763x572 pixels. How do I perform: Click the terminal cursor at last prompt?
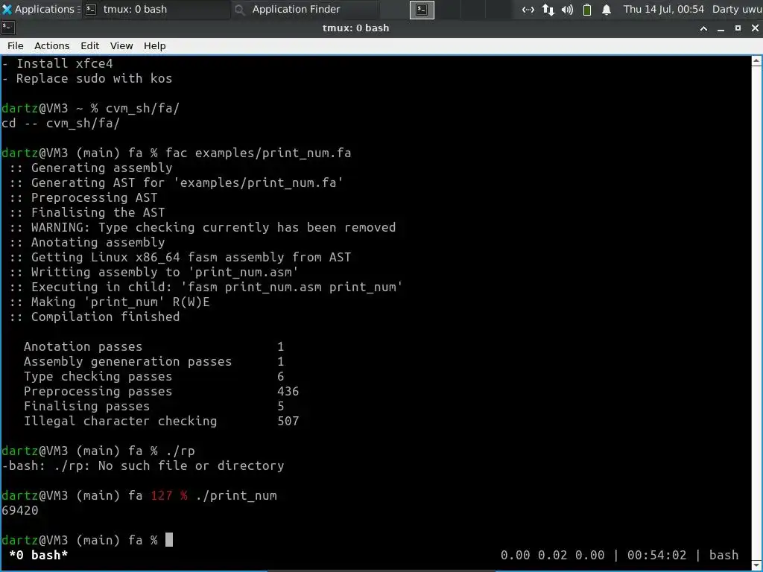(169, 540)
